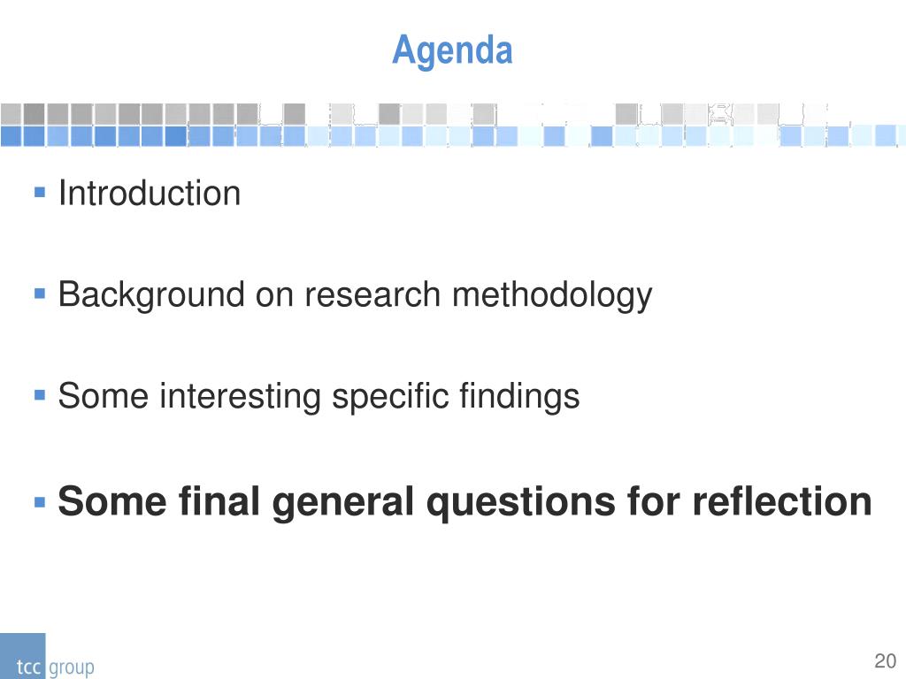Click the bullet beside the bold final line
Image resolution: width=906 pixels, height=679 pixels.
click(40, 502)
